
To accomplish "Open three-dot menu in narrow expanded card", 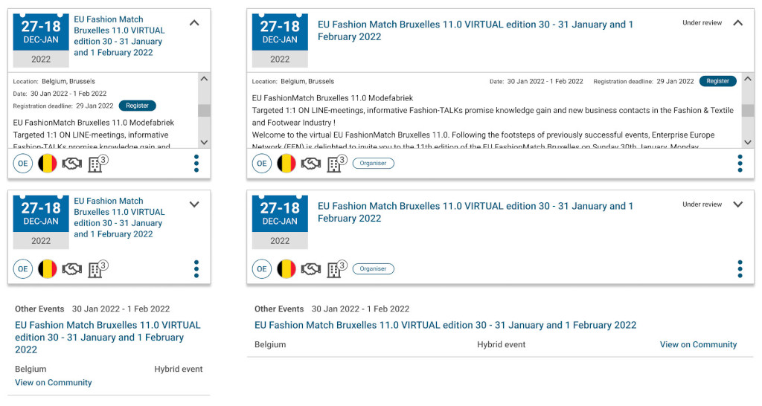I will pos(196,164).
